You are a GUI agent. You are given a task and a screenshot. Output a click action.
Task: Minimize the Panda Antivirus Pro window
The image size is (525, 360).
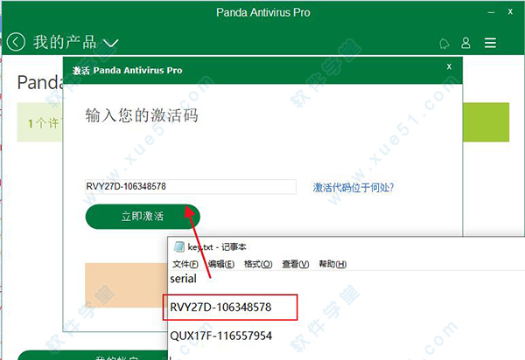491,12
